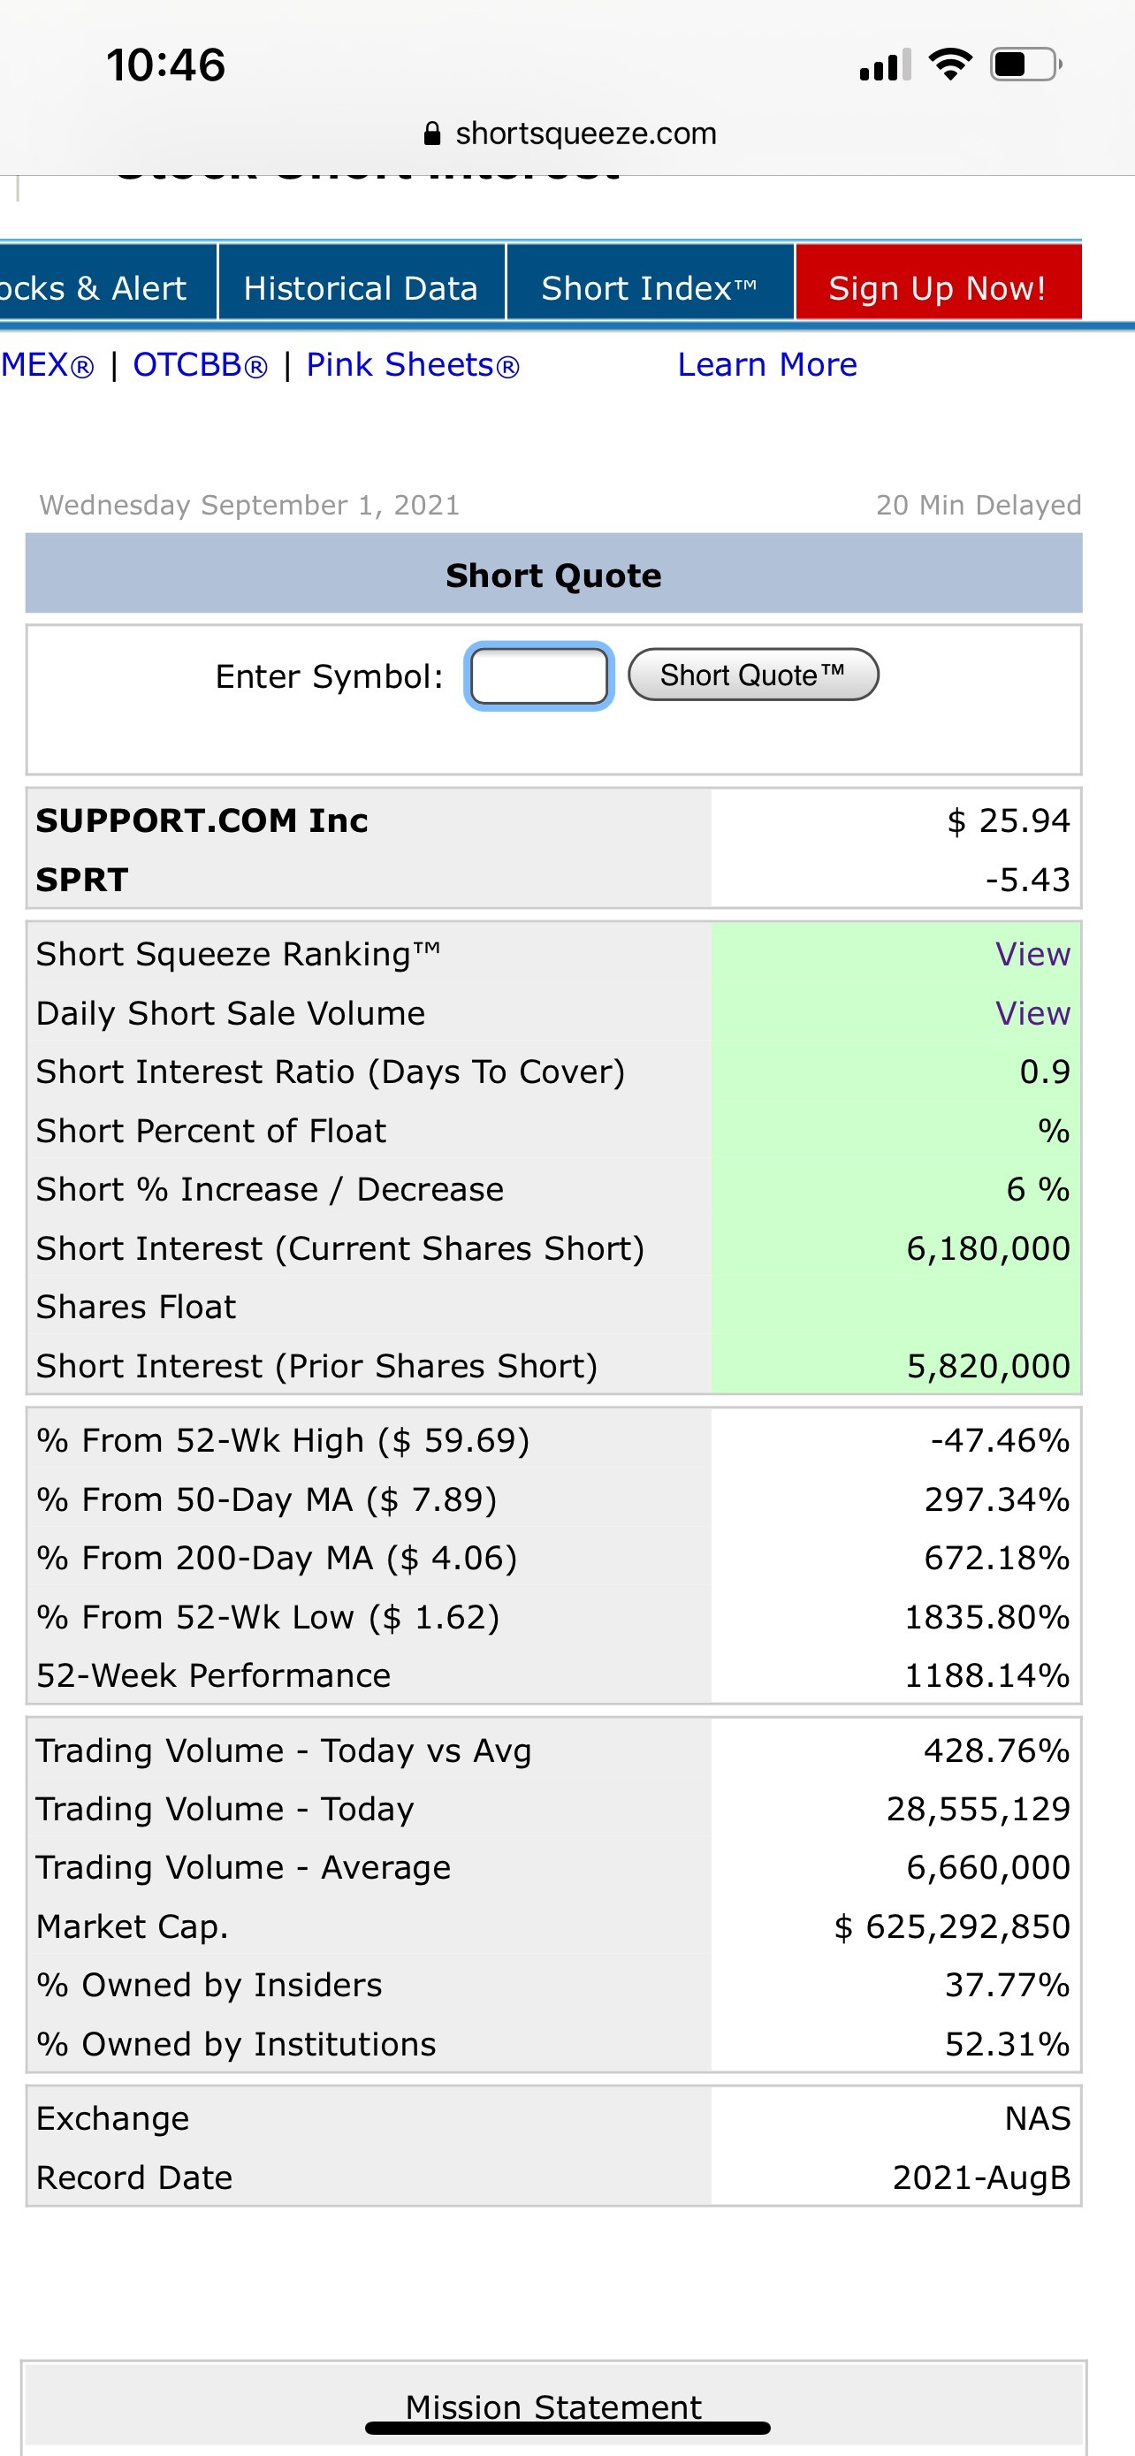1135x2456 pixels.
Task: Select prior shares short 5,820,000
Action: [x=988, y=1367]
